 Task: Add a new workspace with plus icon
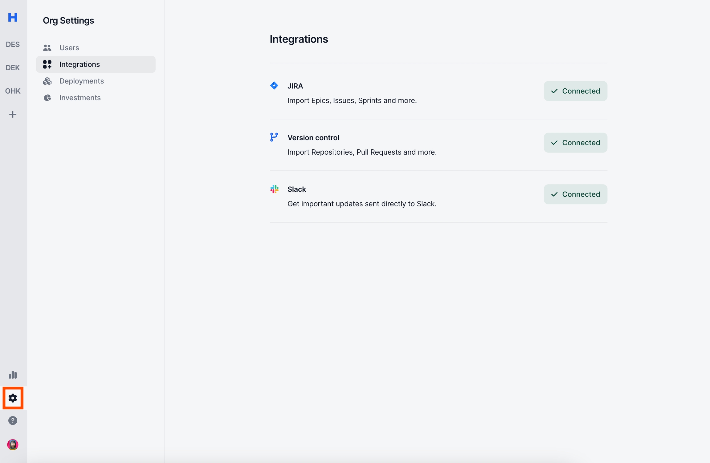coord(13,114)
